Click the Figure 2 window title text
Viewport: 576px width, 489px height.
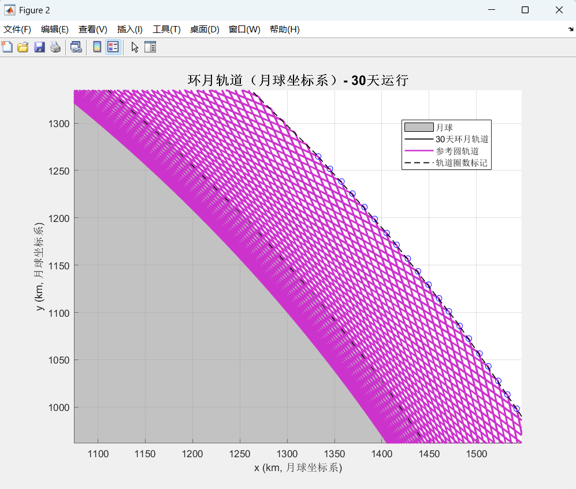(34, 10)
